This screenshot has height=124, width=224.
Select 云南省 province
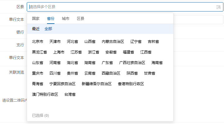90,73
